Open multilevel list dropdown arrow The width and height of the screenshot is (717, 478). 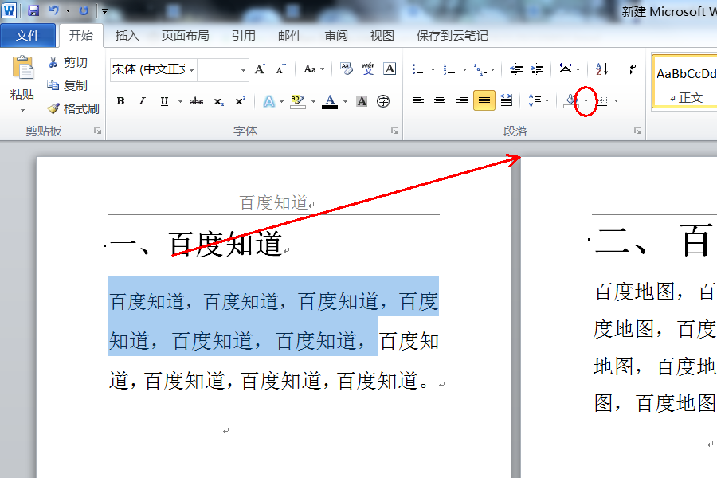pos(492,69)
